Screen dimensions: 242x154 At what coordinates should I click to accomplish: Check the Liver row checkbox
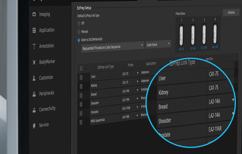coord(81,77)
